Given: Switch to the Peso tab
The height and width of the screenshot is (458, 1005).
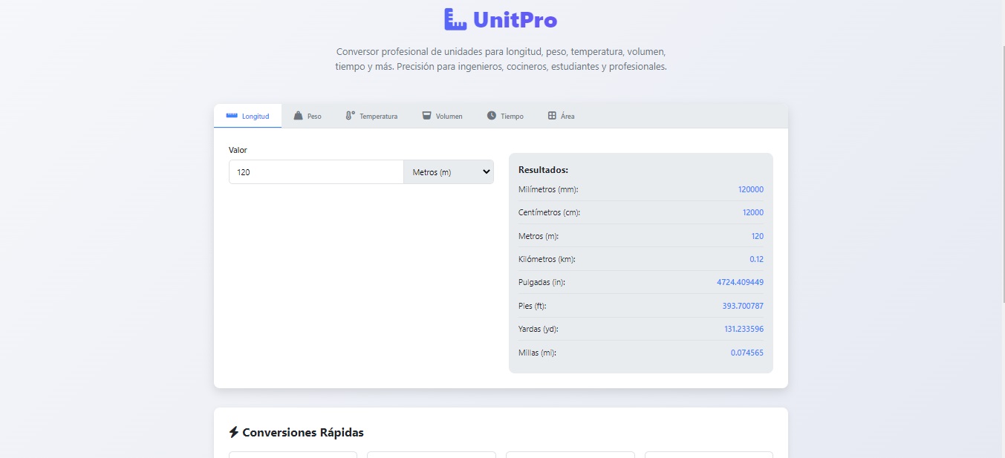Looking at the screenshot, I should (308, 116).
